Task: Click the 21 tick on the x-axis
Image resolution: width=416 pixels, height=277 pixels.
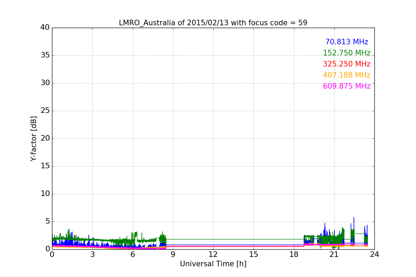Action: tap(334, 254)
